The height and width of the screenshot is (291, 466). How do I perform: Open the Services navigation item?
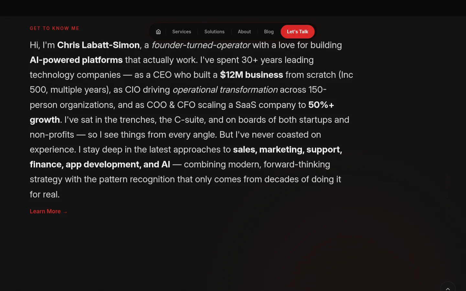pyautogui.click(x=182, y=31)
